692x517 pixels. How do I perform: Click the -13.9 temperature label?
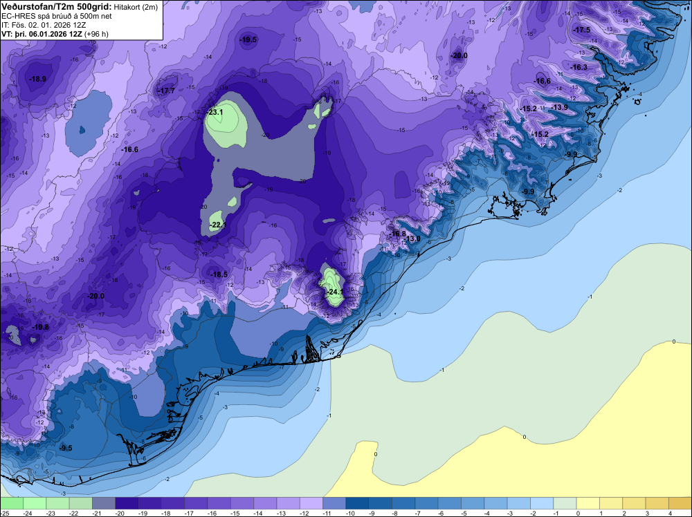561,108
